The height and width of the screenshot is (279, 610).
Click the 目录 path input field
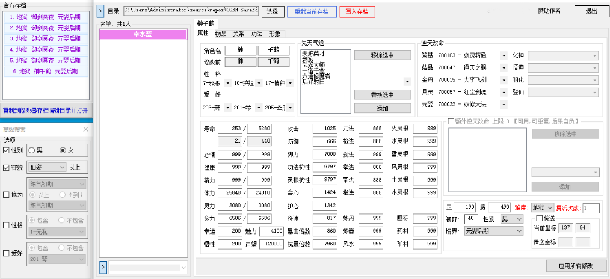pyautogui.click(x=191, y=11)
